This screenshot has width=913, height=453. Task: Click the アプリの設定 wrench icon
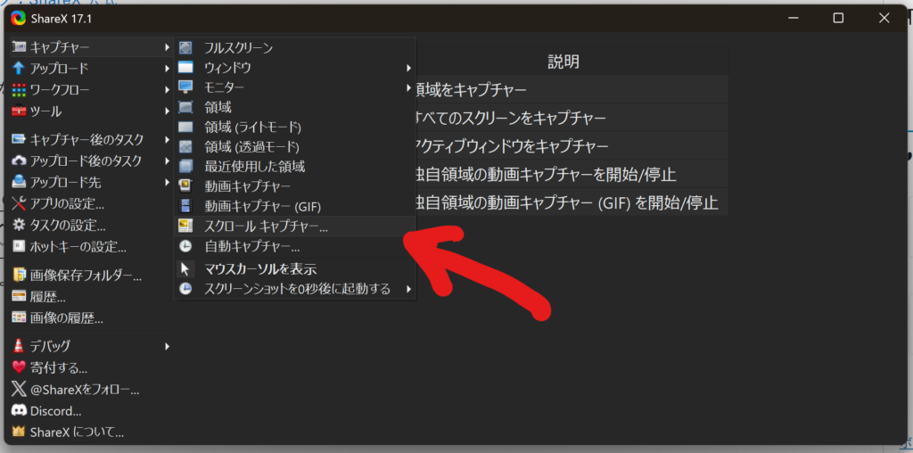tap(19, 203)
